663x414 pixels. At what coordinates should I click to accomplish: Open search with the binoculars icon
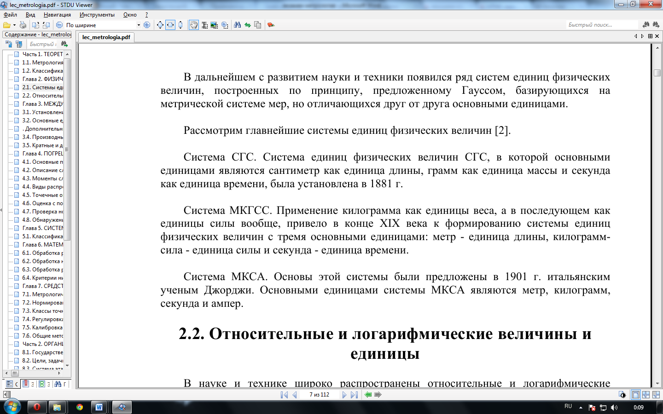pos(238,25)
